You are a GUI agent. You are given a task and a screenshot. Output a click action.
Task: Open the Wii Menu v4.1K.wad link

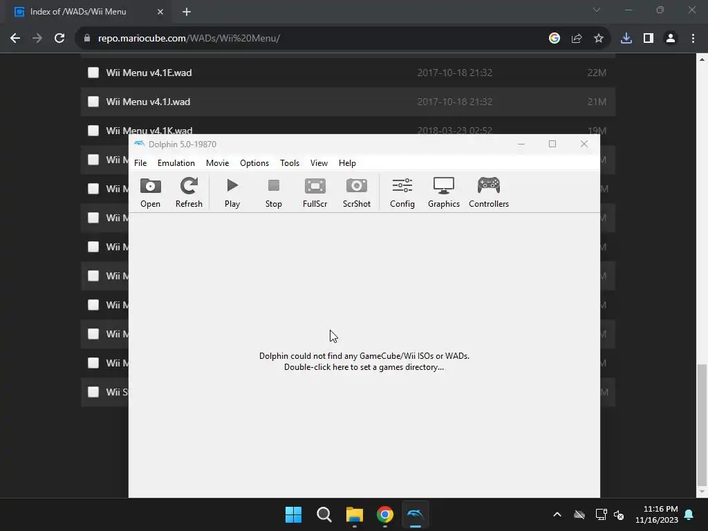pyautogui.click(x=149, y=130)
